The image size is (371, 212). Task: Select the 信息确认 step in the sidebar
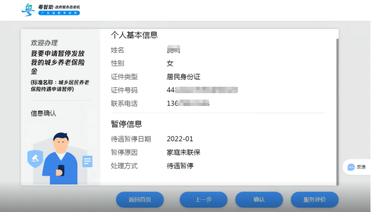click(x=43, y=113)
